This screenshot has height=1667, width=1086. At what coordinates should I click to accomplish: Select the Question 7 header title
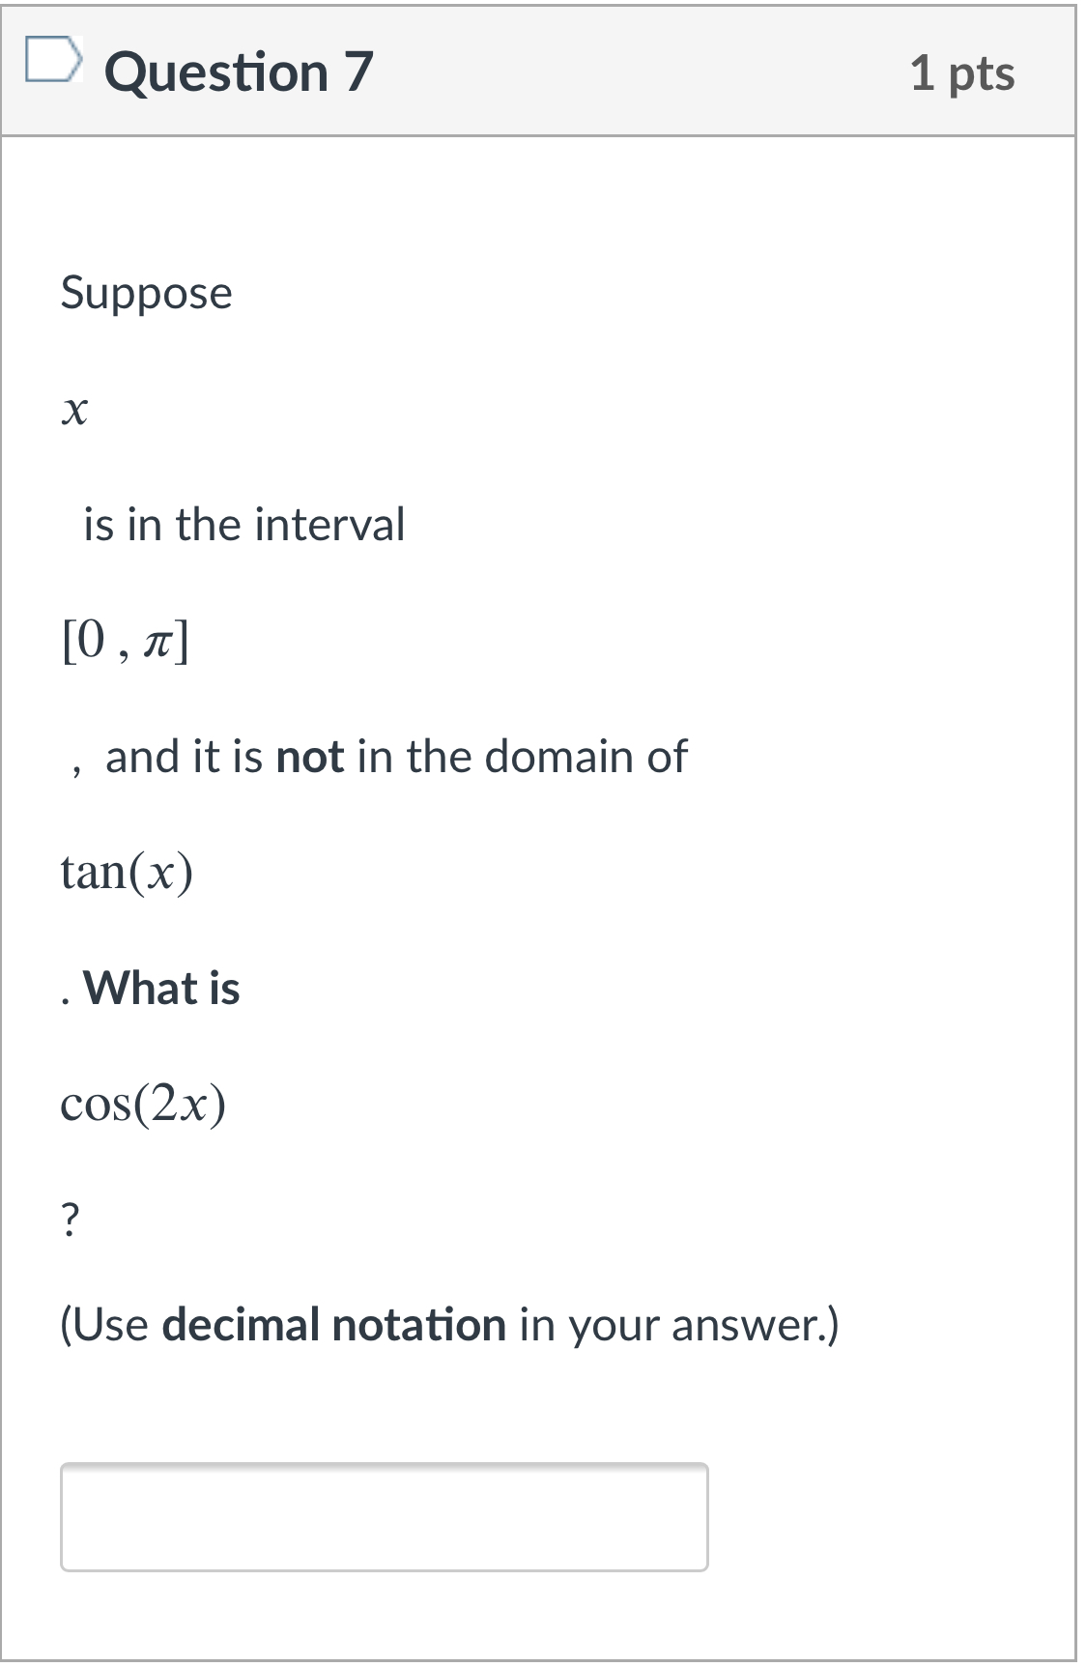click(x=242, y=71)
